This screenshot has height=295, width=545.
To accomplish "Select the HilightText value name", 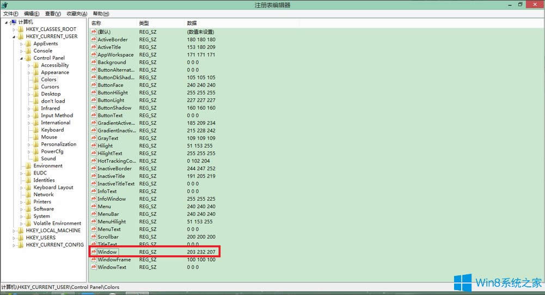I will pos(110,153).
